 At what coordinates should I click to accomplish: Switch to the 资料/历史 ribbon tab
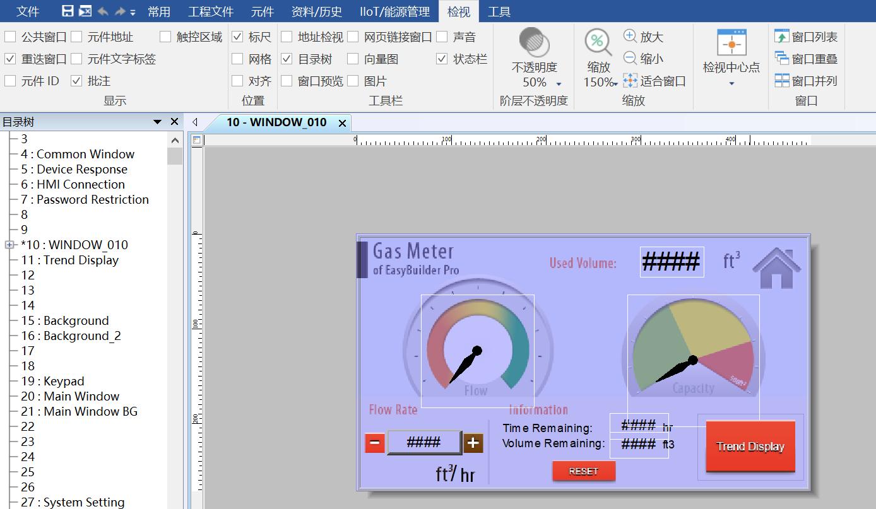(x=317, y=11)
